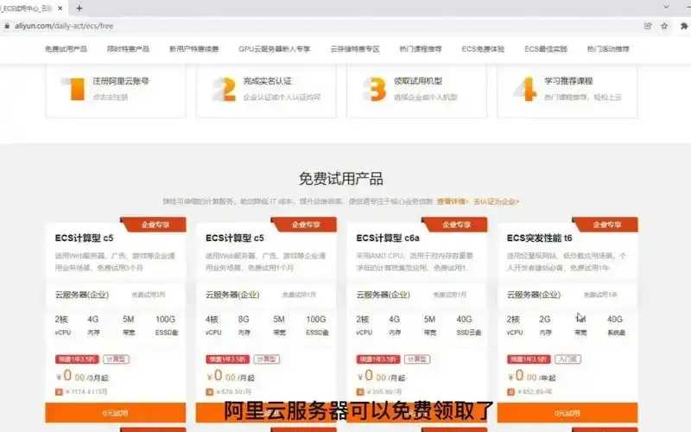Click c6a card description about AMD CPU
This screenshot has height=432, width=691.
(x=415, y=262)
